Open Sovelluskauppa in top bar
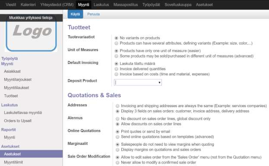This screenshot has height=166, width=269. (178, 5)
